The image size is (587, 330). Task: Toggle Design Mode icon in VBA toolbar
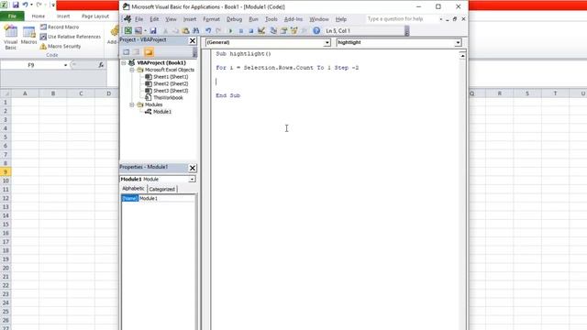(261, 30)
